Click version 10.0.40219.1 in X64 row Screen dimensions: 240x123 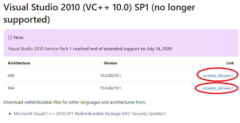pyautogui.click(x=110, y=88)
